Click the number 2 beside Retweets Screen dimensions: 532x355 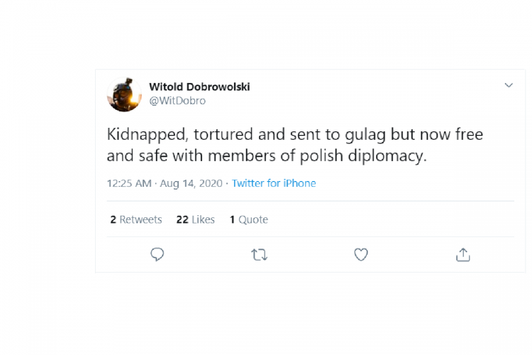(x=113, y=219)
